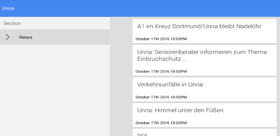
Task: Select the Unna title in header
Action: tap(8, 8)
